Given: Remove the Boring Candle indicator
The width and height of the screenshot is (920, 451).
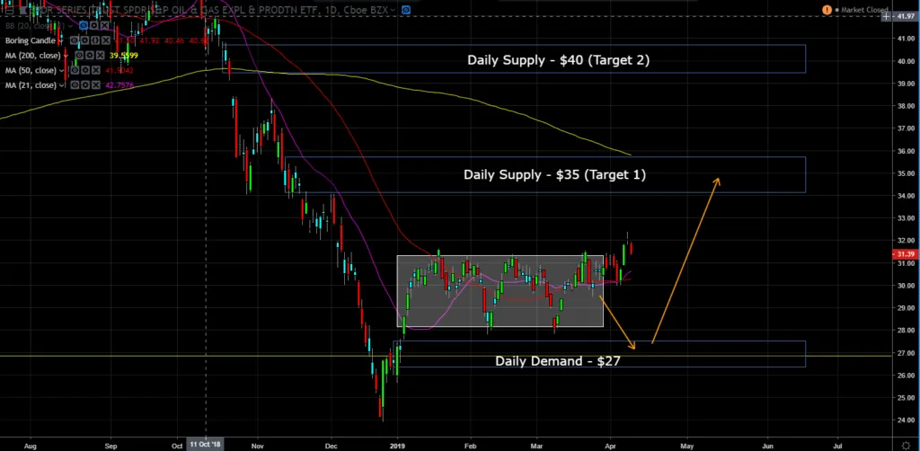Looking at the screenshot, I should tap(106, 40).
